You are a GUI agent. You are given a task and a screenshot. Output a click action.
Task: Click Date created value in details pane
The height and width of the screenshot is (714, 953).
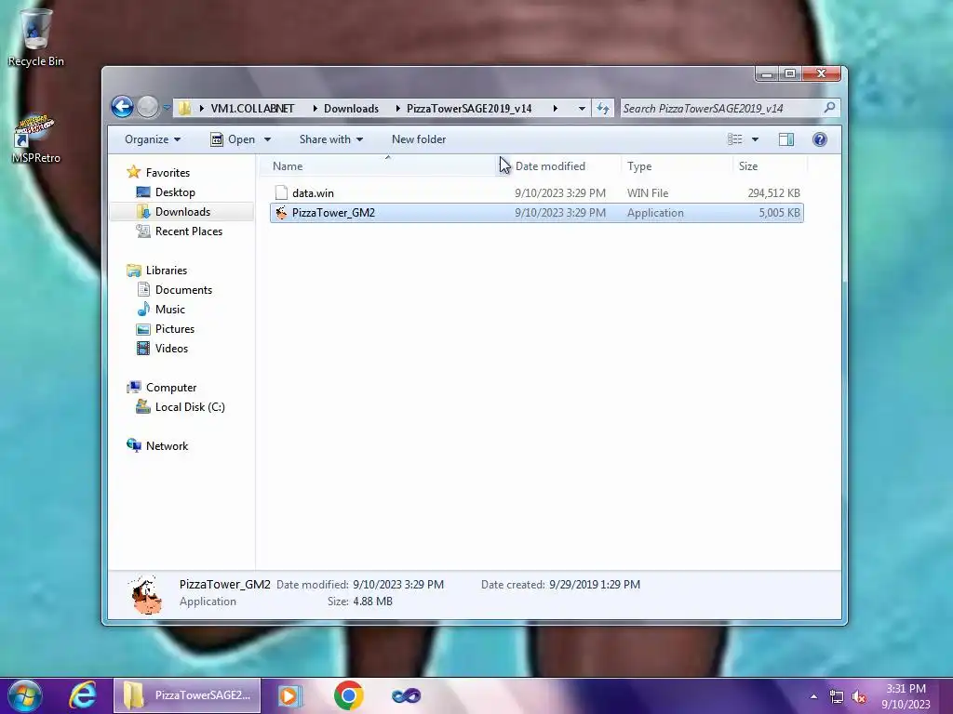(x=594, y=584)
